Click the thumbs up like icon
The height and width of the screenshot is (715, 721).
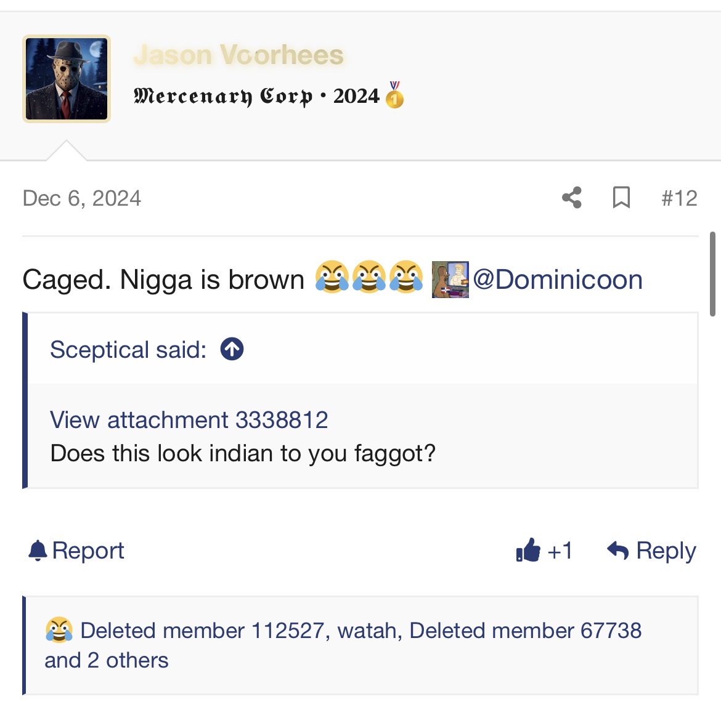pos(528,549)
